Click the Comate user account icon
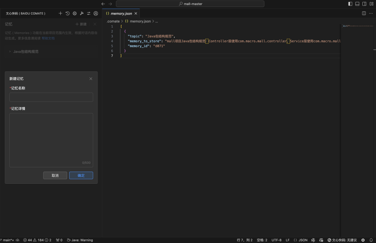The image size is (376, 243). 96,13
